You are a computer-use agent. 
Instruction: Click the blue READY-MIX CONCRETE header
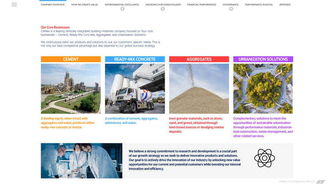(x=135, y=59)
